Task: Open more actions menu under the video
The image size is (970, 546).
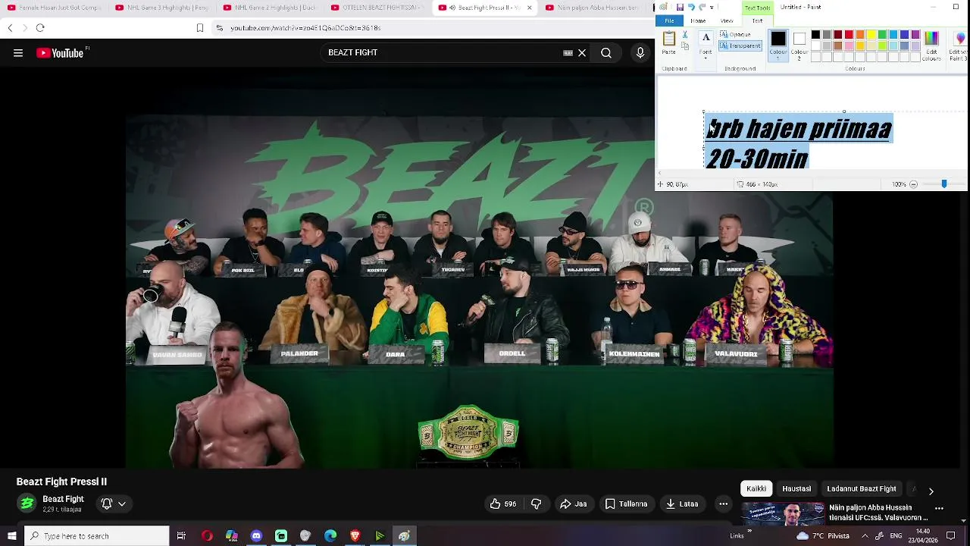Action: pos(724,504)
